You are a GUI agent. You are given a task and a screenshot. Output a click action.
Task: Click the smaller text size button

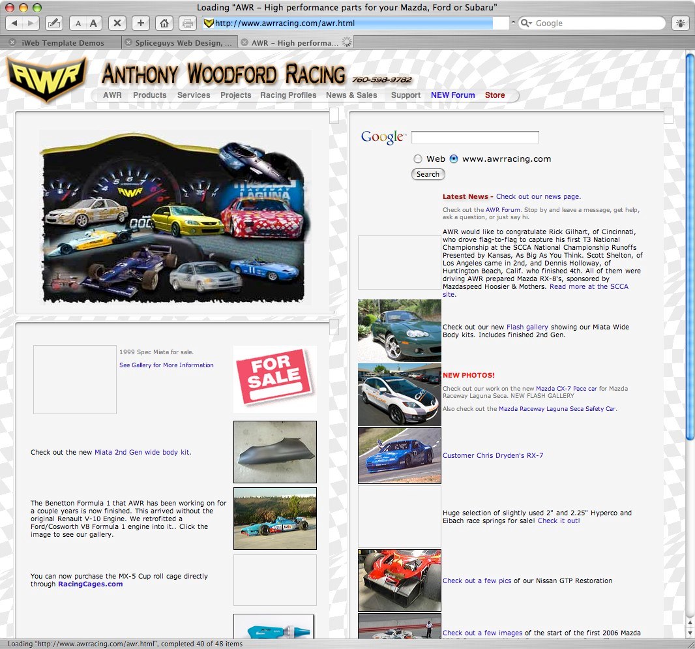(x=78, y=23)
